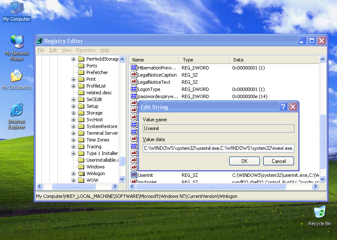Select HibernationPrevi... DWORD value icon
Image resolution: width=337 pixels, height=240 pixels.
[x=134, y=67]
